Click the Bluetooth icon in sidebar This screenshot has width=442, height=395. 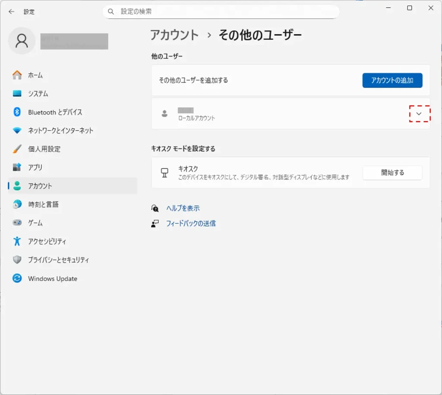point(17,112)
